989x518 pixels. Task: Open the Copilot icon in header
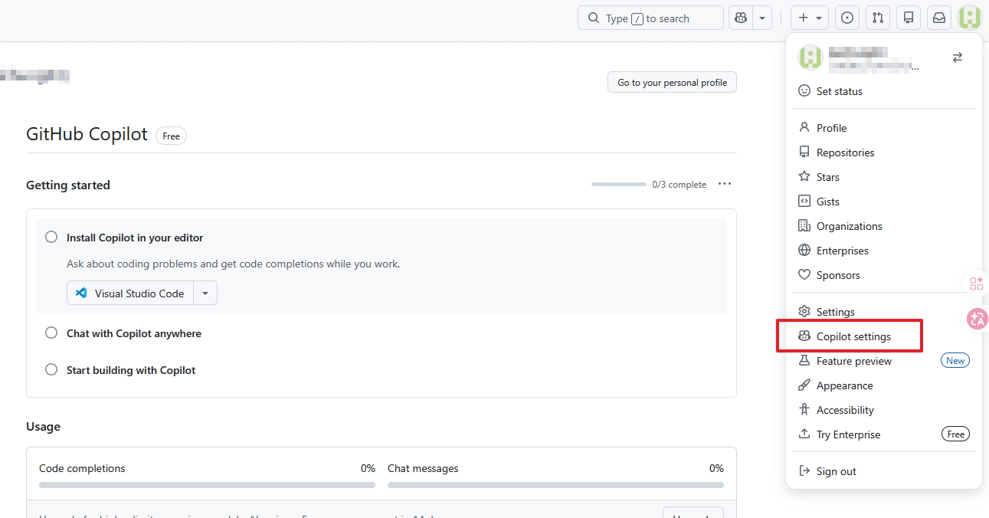click(741, 18)
